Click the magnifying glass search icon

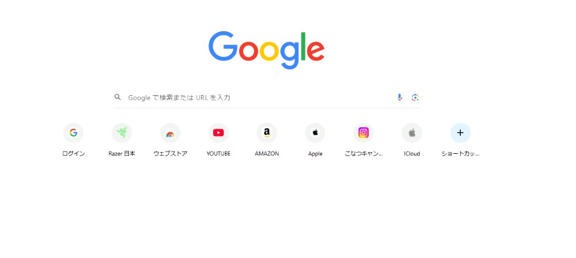point(117,97)
